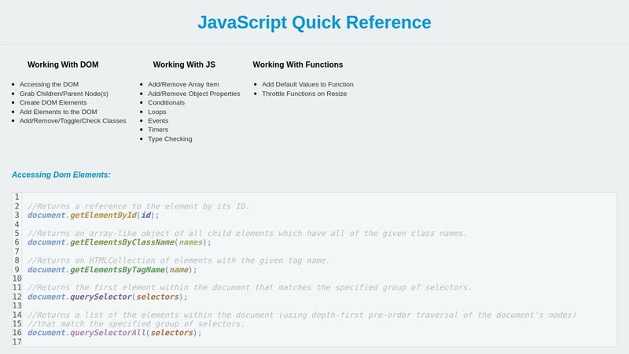Viewport: 629px width, 354px height.
Task: Open the Accessing the DOM link
Action: [x=49, y=84]
